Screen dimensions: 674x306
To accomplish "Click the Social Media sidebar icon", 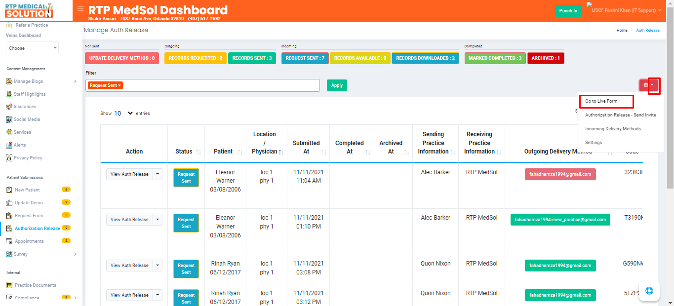I will tap(9, 119).
